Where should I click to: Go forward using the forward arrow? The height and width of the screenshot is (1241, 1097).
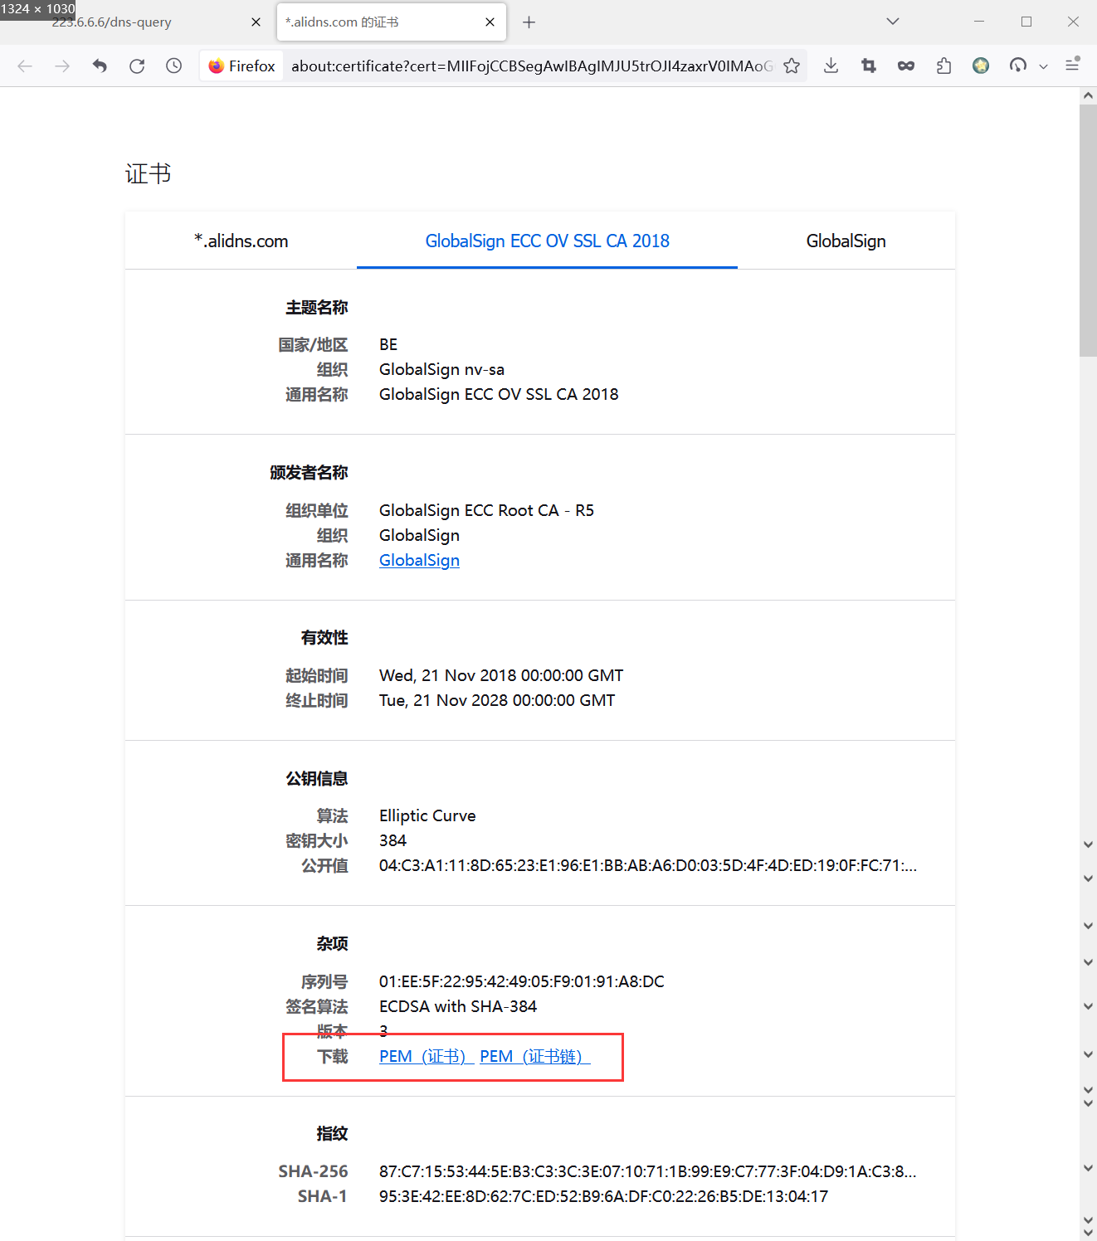click(62, 66)
